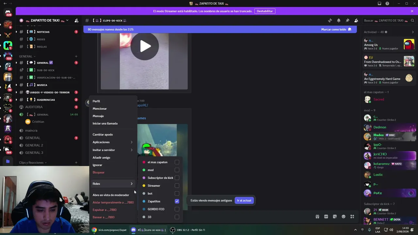
Task: Open Dedmon in member list
Action: point(389,127)
